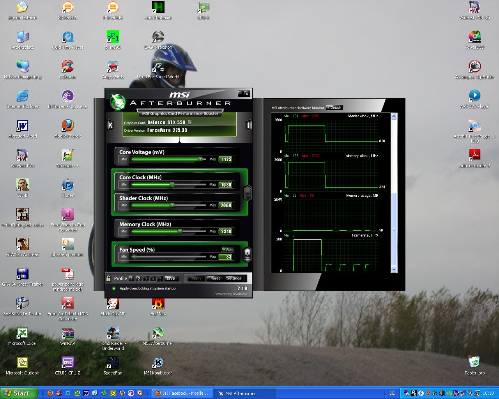Open WinRAR desktop shortcut
This screenshot has width=499, height=399.
67,336
